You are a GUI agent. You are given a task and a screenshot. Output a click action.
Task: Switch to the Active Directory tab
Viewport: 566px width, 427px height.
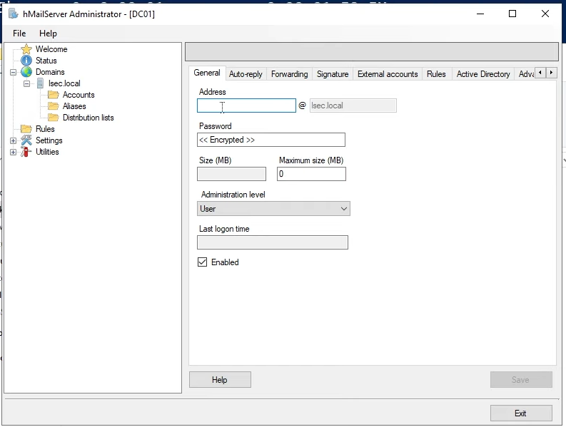click(x=483, y=74)
